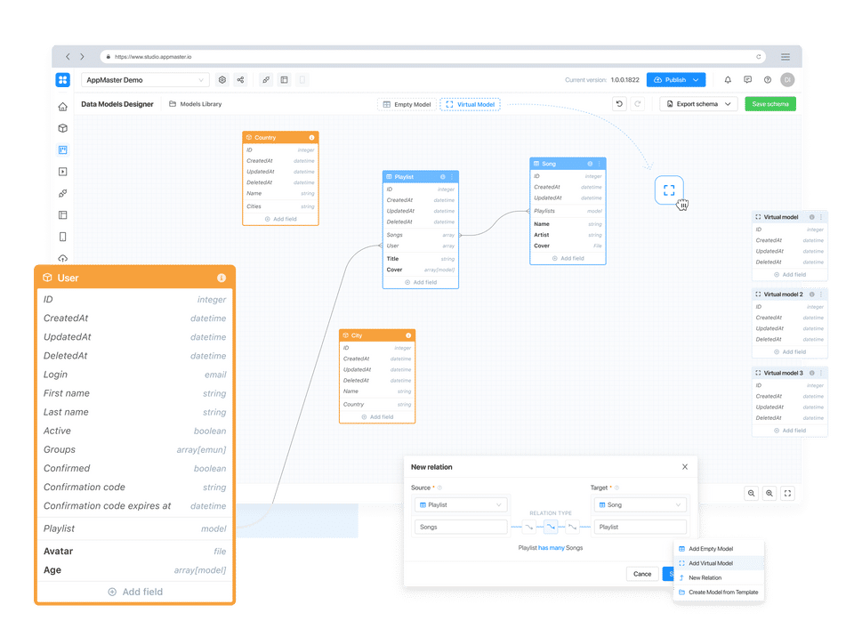Open the mobile apps sidebar icon
This screenshot has height=637, width=854.
pyautogui.click(x=62, y=237)
